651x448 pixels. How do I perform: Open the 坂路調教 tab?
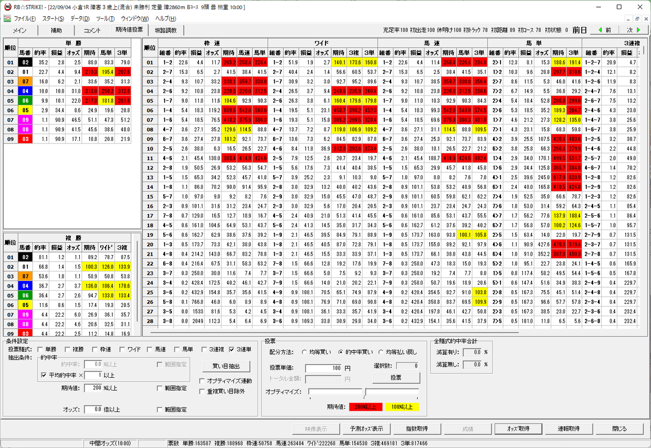pos(166,31)
